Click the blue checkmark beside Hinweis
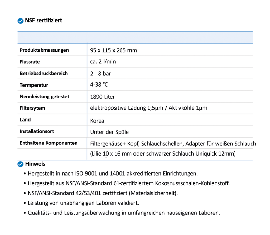Viewport: 270px width, 235px height. (x=20, y=164)
